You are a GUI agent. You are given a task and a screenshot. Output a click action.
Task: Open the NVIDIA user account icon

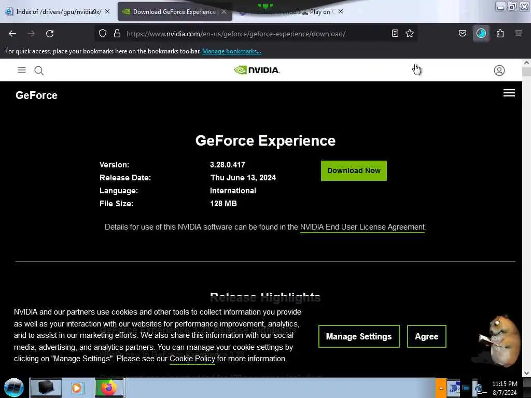coord(499,70)
